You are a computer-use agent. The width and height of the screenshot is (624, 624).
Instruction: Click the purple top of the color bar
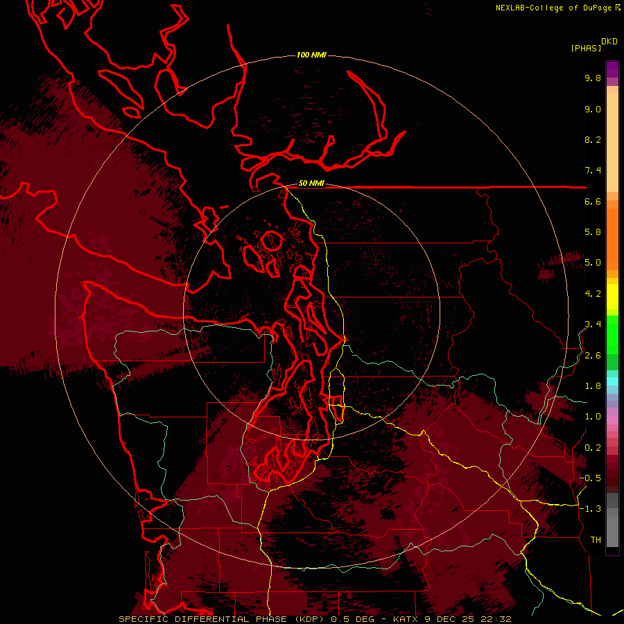[612, 69]
